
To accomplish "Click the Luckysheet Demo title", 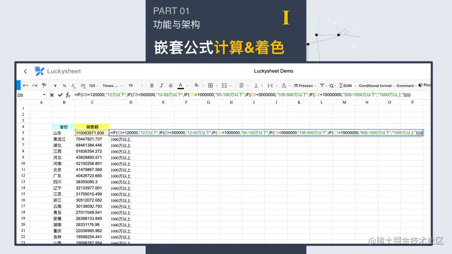I will pyautogui.click(x=274, y=71).
